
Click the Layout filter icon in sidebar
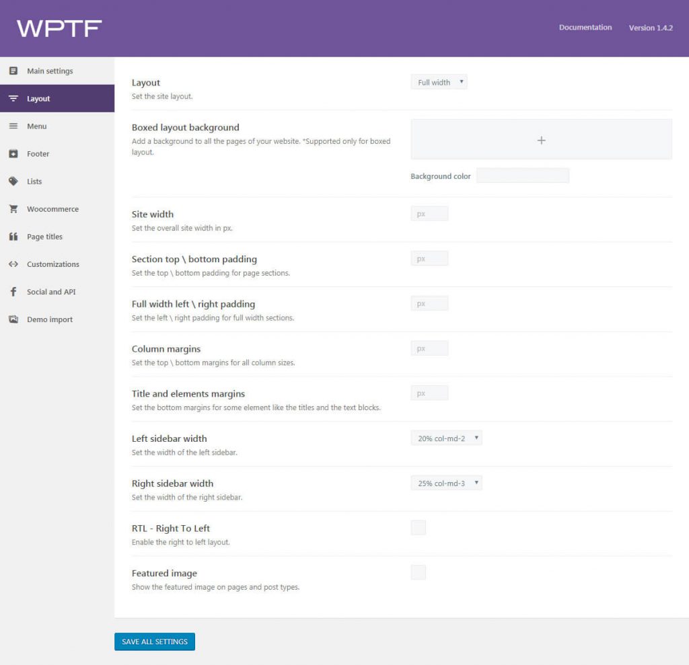pyautogui.click(x=13, y=98)
